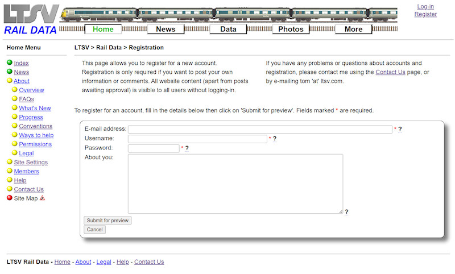Switch to the Photos tab
The image size is (455, 274).
291,30
